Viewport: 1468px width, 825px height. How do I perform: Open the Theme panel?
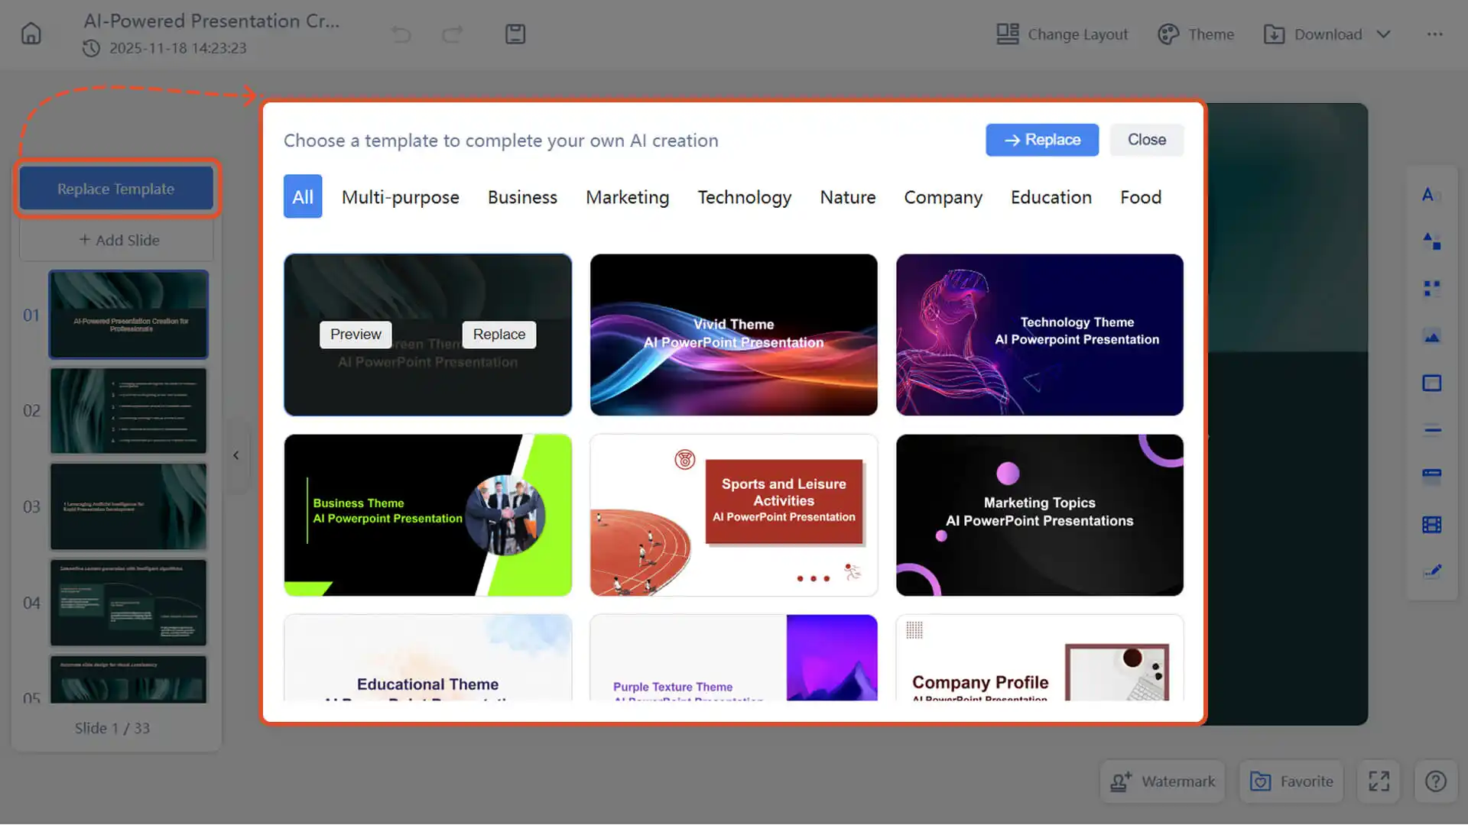(x=1197, y=34)
